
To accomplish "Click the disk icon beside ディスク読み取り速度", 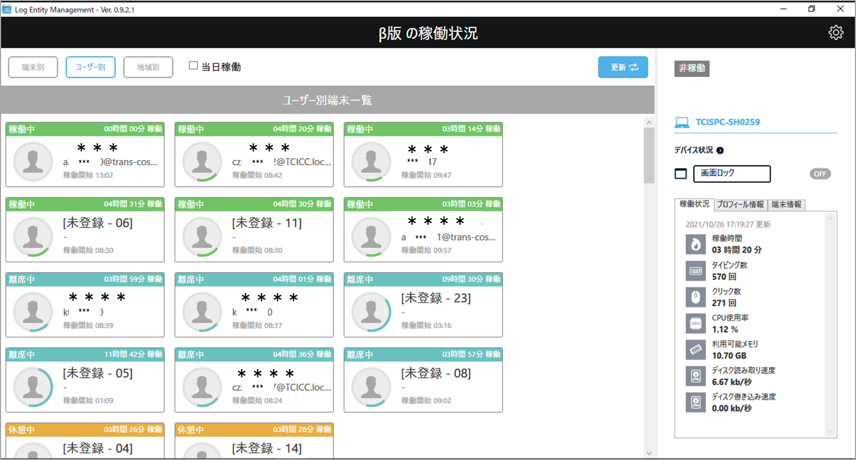I will pos(696,376).
